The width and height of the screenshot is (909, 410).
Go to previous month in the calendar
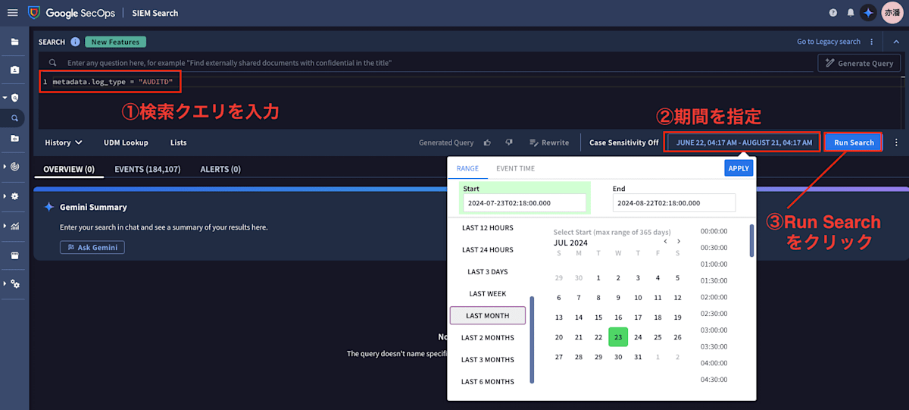[665, 242]
